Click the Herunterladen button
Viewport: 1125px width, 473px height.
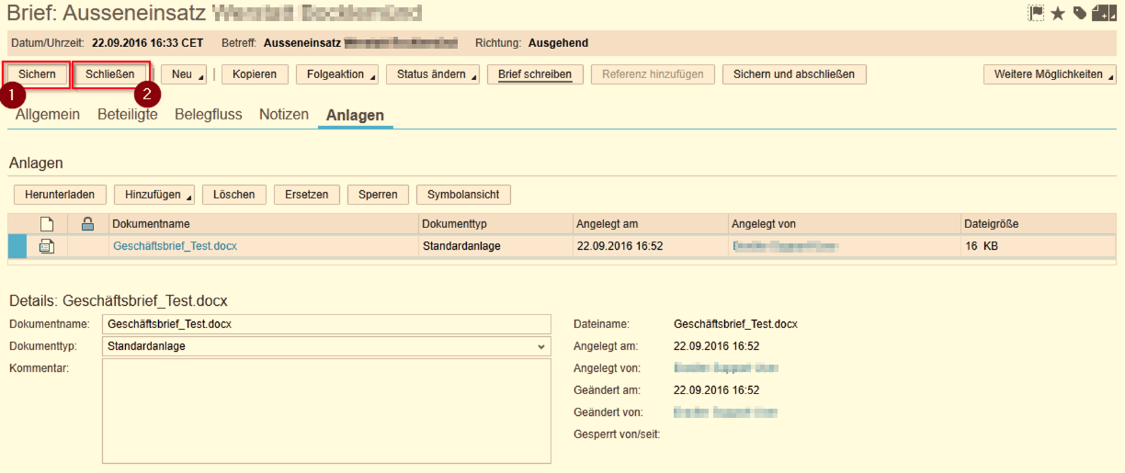click(x=60, y=195)
